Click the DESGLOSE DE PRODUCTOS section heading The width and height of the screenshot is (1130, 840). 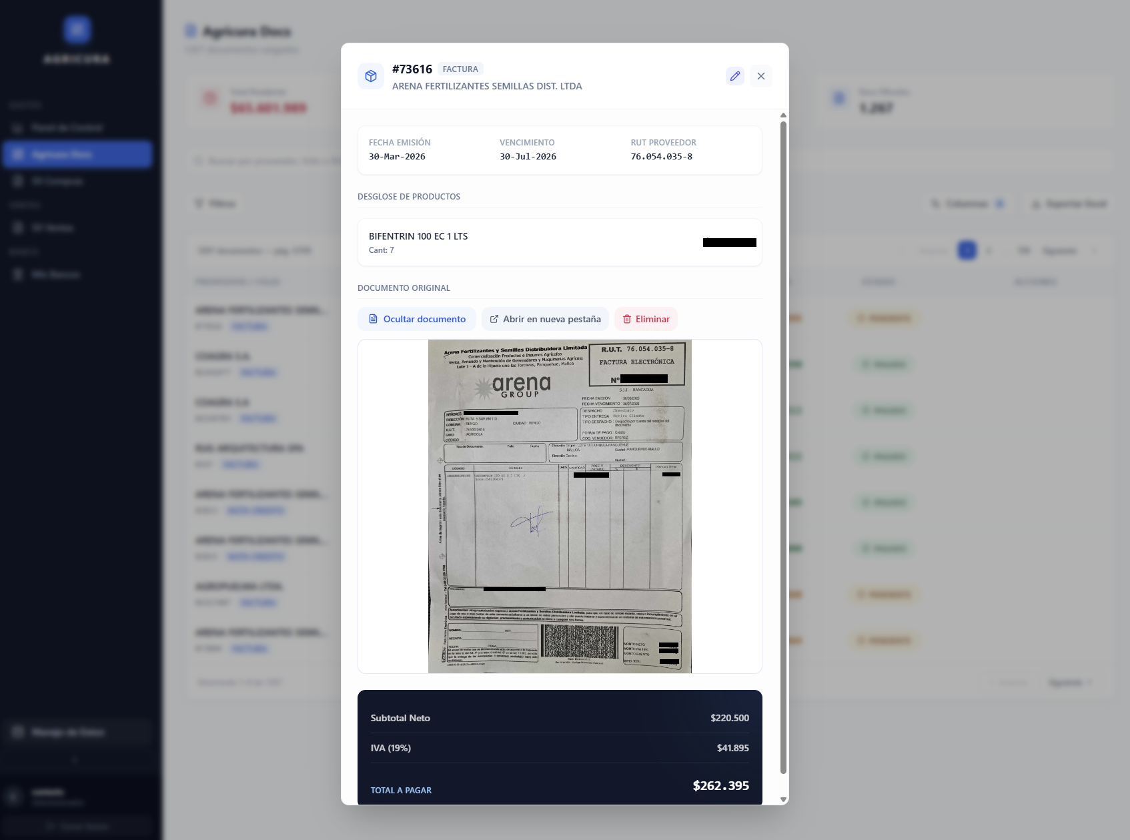coord(409,197)
